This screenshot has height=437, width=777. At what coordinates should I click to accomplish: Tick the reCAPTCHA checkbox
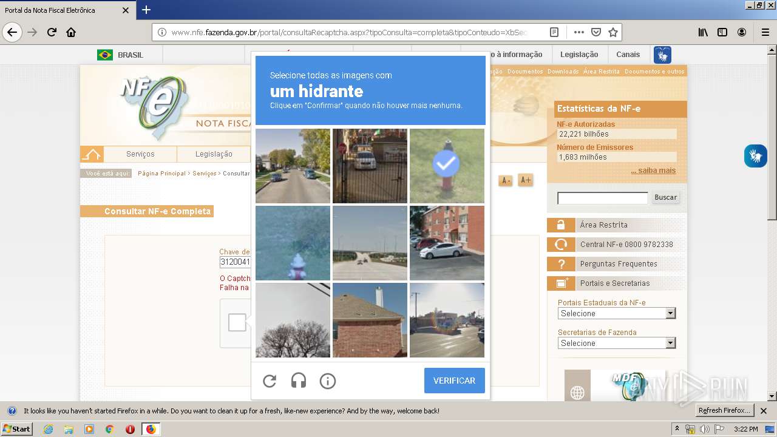(237, 322)
